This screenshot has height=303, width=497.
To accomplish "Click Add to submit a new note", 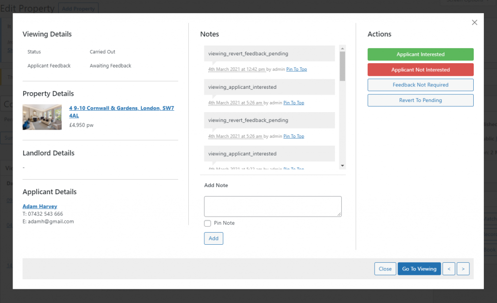I will pyautogui.click(x=214, y=238).
